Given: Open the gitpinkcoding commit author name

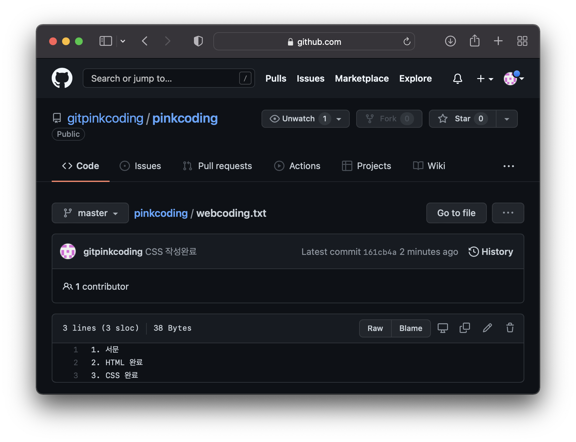Looking at the screenshot, I should point(113,252).
